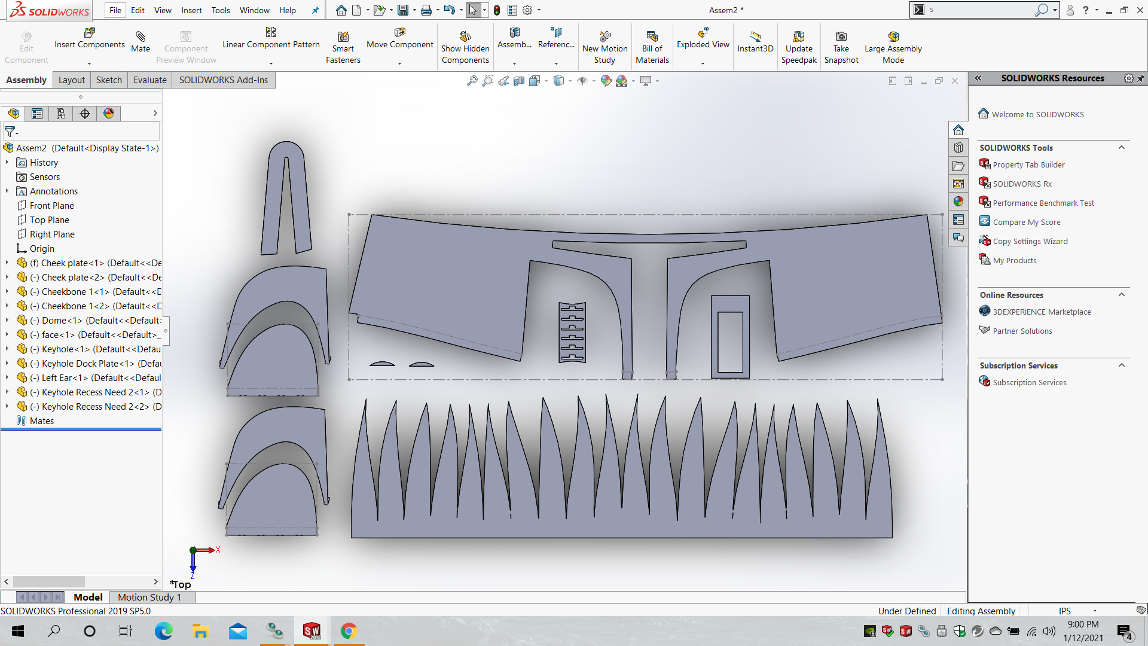
Task: Open Insert Components dropdown arrow
Action: 90,63
